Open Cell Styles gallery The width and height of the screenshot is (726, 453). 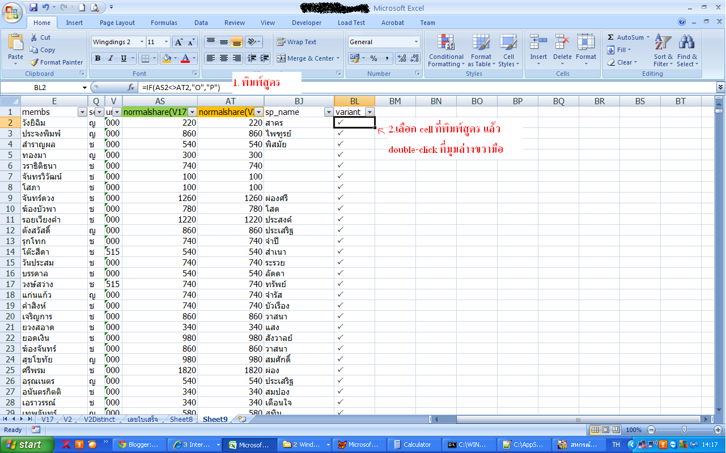point(508,50)
